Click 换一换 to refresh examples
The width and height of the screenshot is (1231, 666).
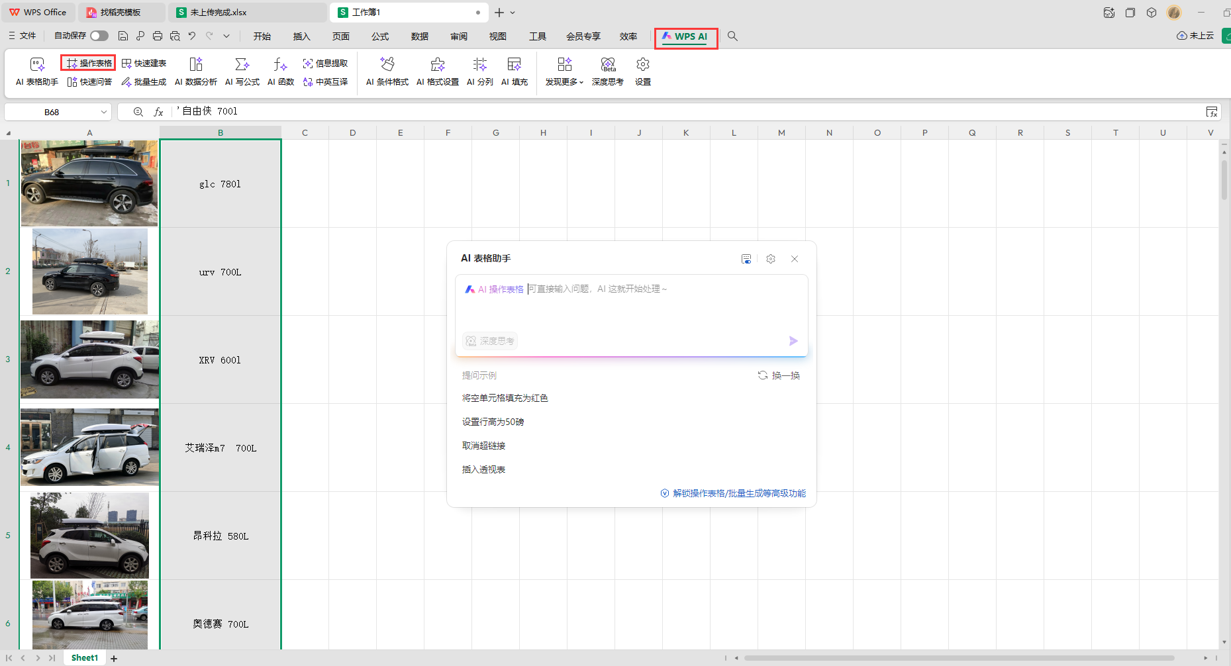pyautogui.click(x=779, y=375)
